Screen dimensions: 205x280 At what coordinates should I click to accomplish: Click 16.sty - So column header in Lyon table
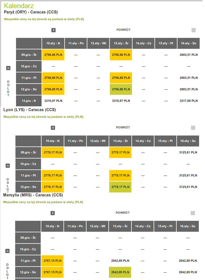(x=188, y=141)
